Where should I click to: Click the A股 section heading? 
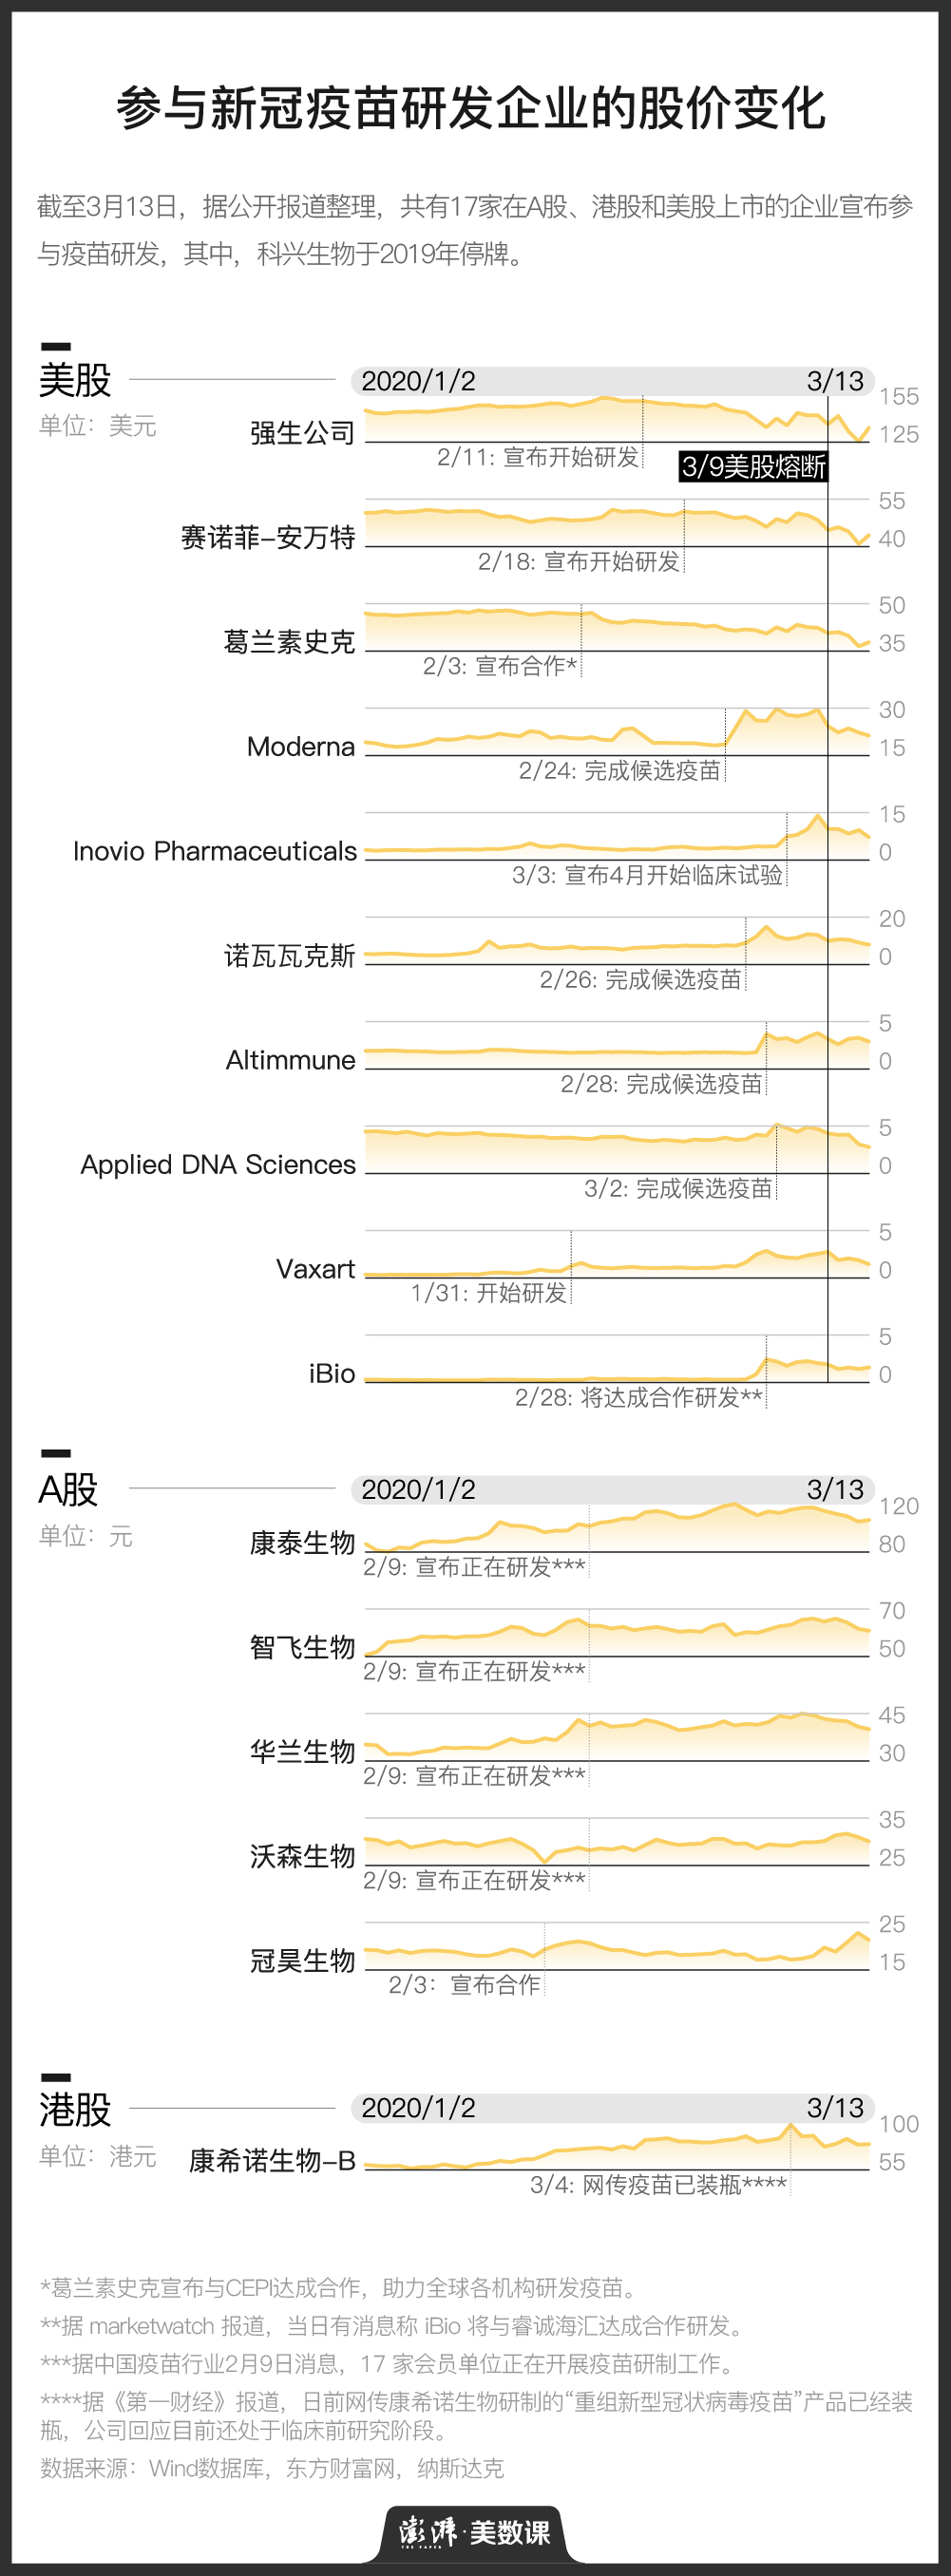coord(68,1490)
